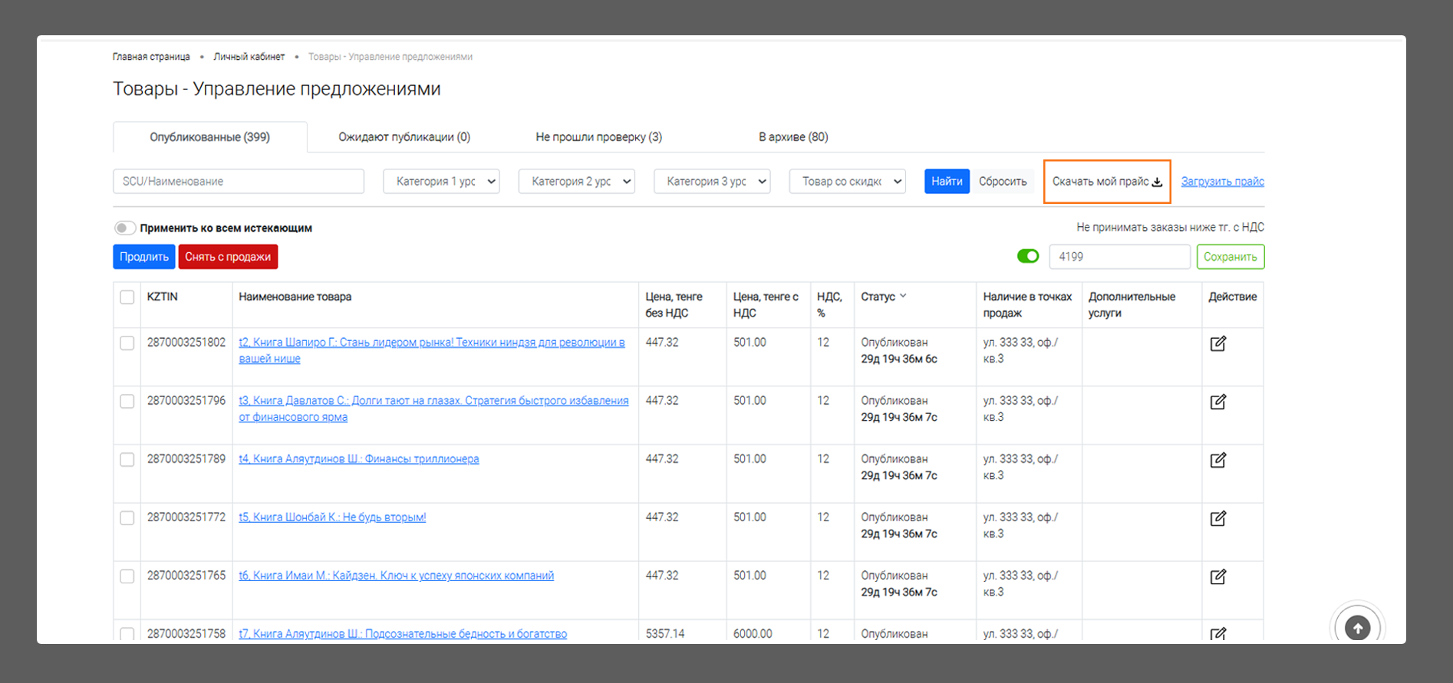Image resolution: width=1453 pixels, height=683 pixels.
Task: Click the blue 'Найти' button
Action: coord(947,182)
